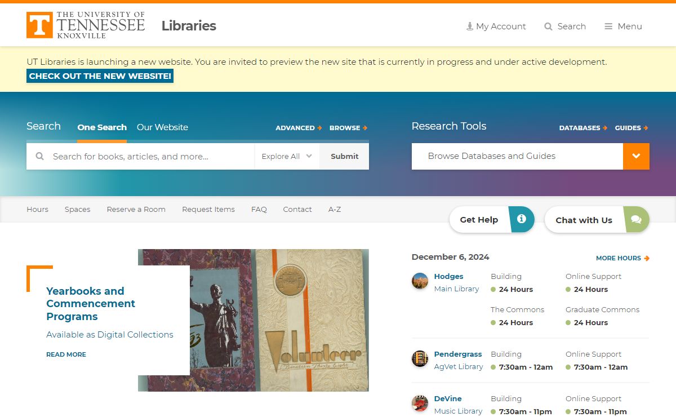This screenshot has height=417, width=676.
Task: Click Check Out the New Website button
Action: [x=100, y=76]
